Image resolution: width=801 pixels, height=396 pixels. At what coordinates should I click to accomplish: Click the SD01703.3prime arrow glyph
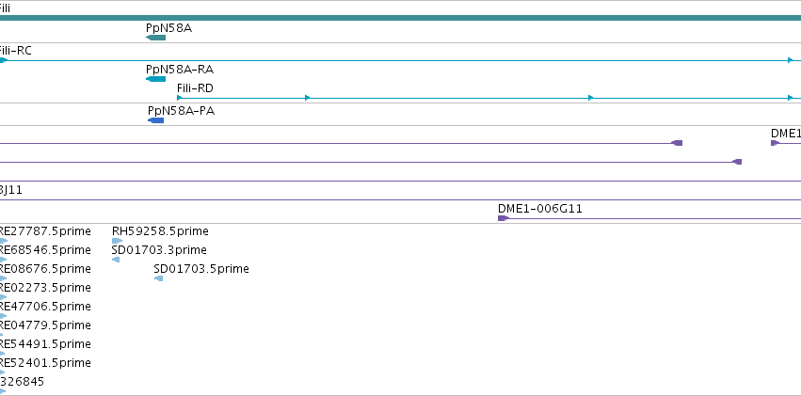(x=116, y=260)
